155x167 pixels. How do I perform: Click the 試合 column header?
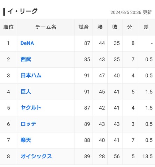[x=84, y=27]
